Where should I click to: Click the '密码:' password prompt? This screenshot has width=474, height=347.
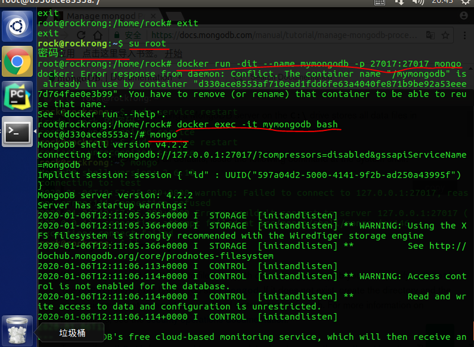[51, 54]
